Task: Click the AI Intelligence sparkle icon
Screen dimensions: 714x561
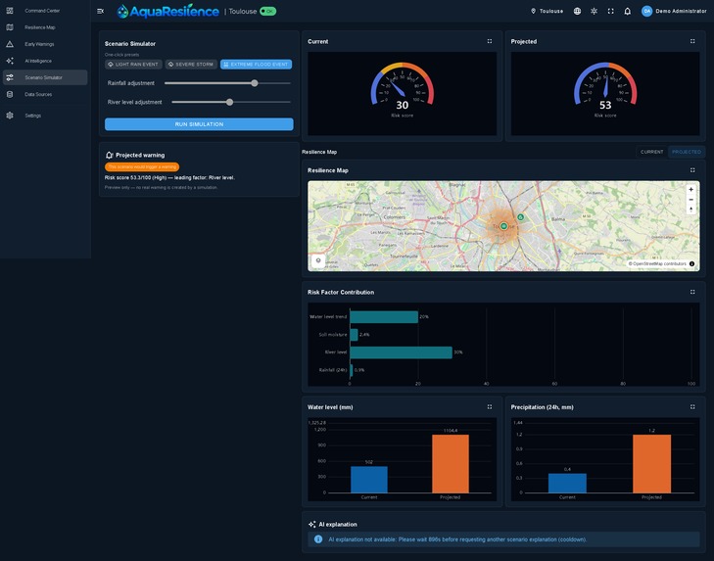Action: pos(10,61)
